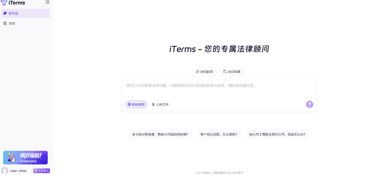Send the message with the purple arrow

[309, 104]
